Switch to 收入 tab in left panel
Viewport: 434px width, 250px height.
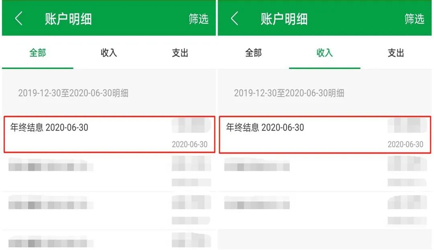point(108,53)
